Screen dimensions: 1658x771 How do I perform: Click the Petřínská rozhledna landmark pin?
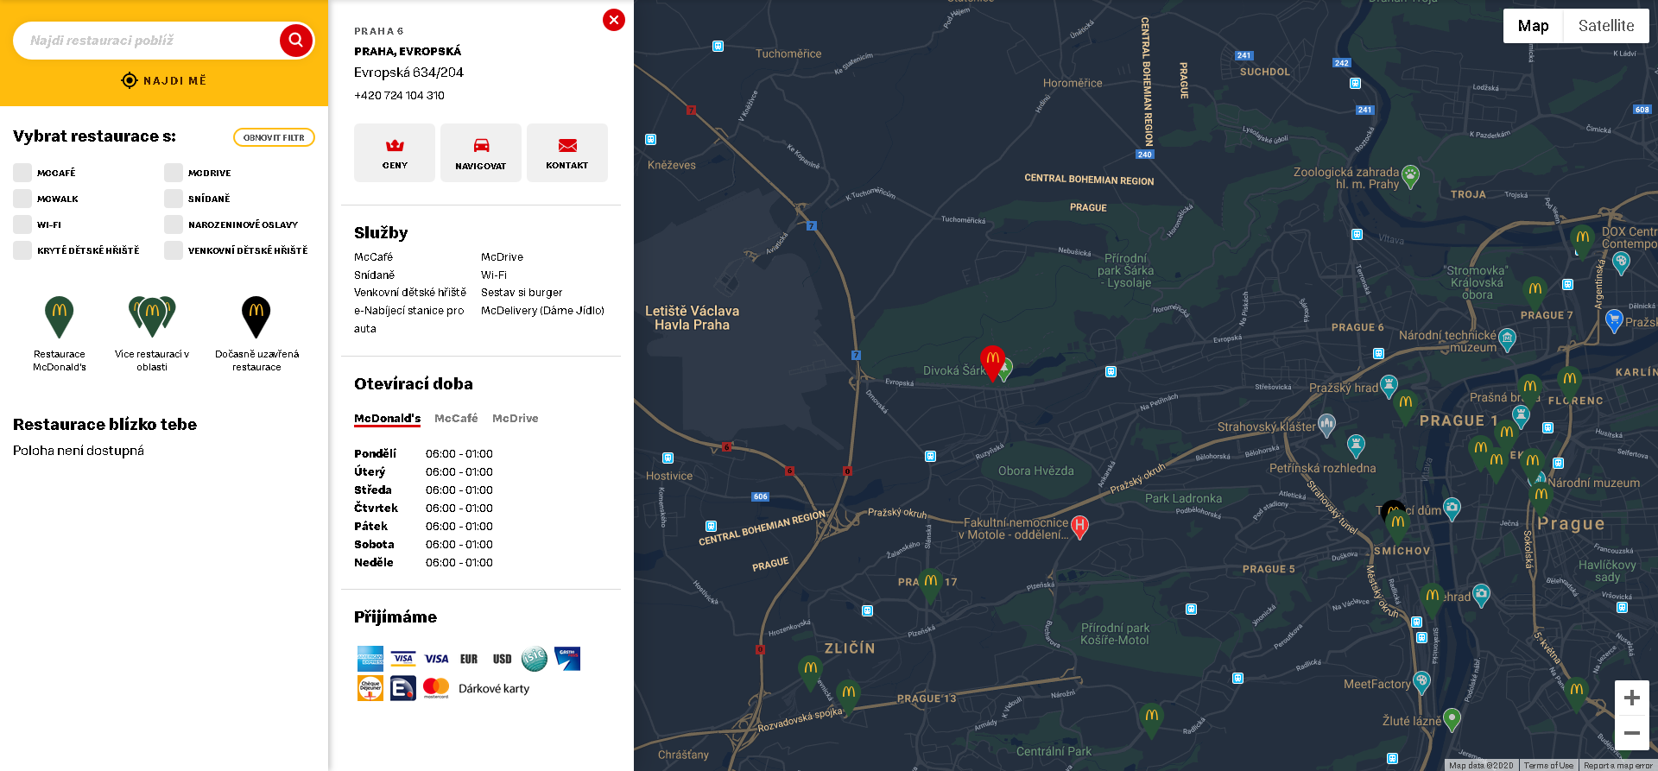pyautogui.click(x=1357, y=446)
